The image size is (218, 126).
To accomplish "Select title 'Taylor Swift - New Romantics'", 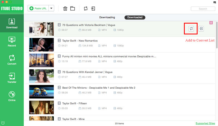I will click(x=80, y=41).
